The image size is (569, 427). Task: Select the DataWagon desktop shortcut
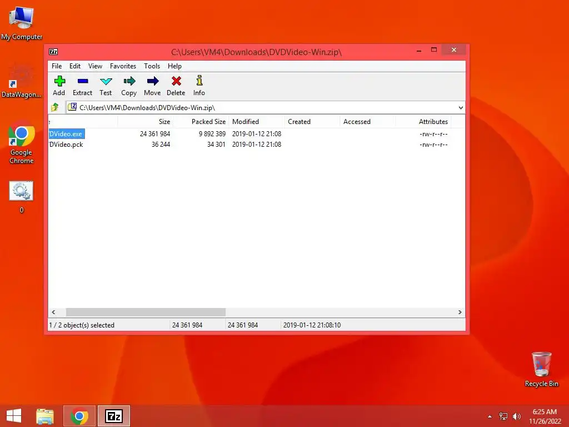point(22,81)
